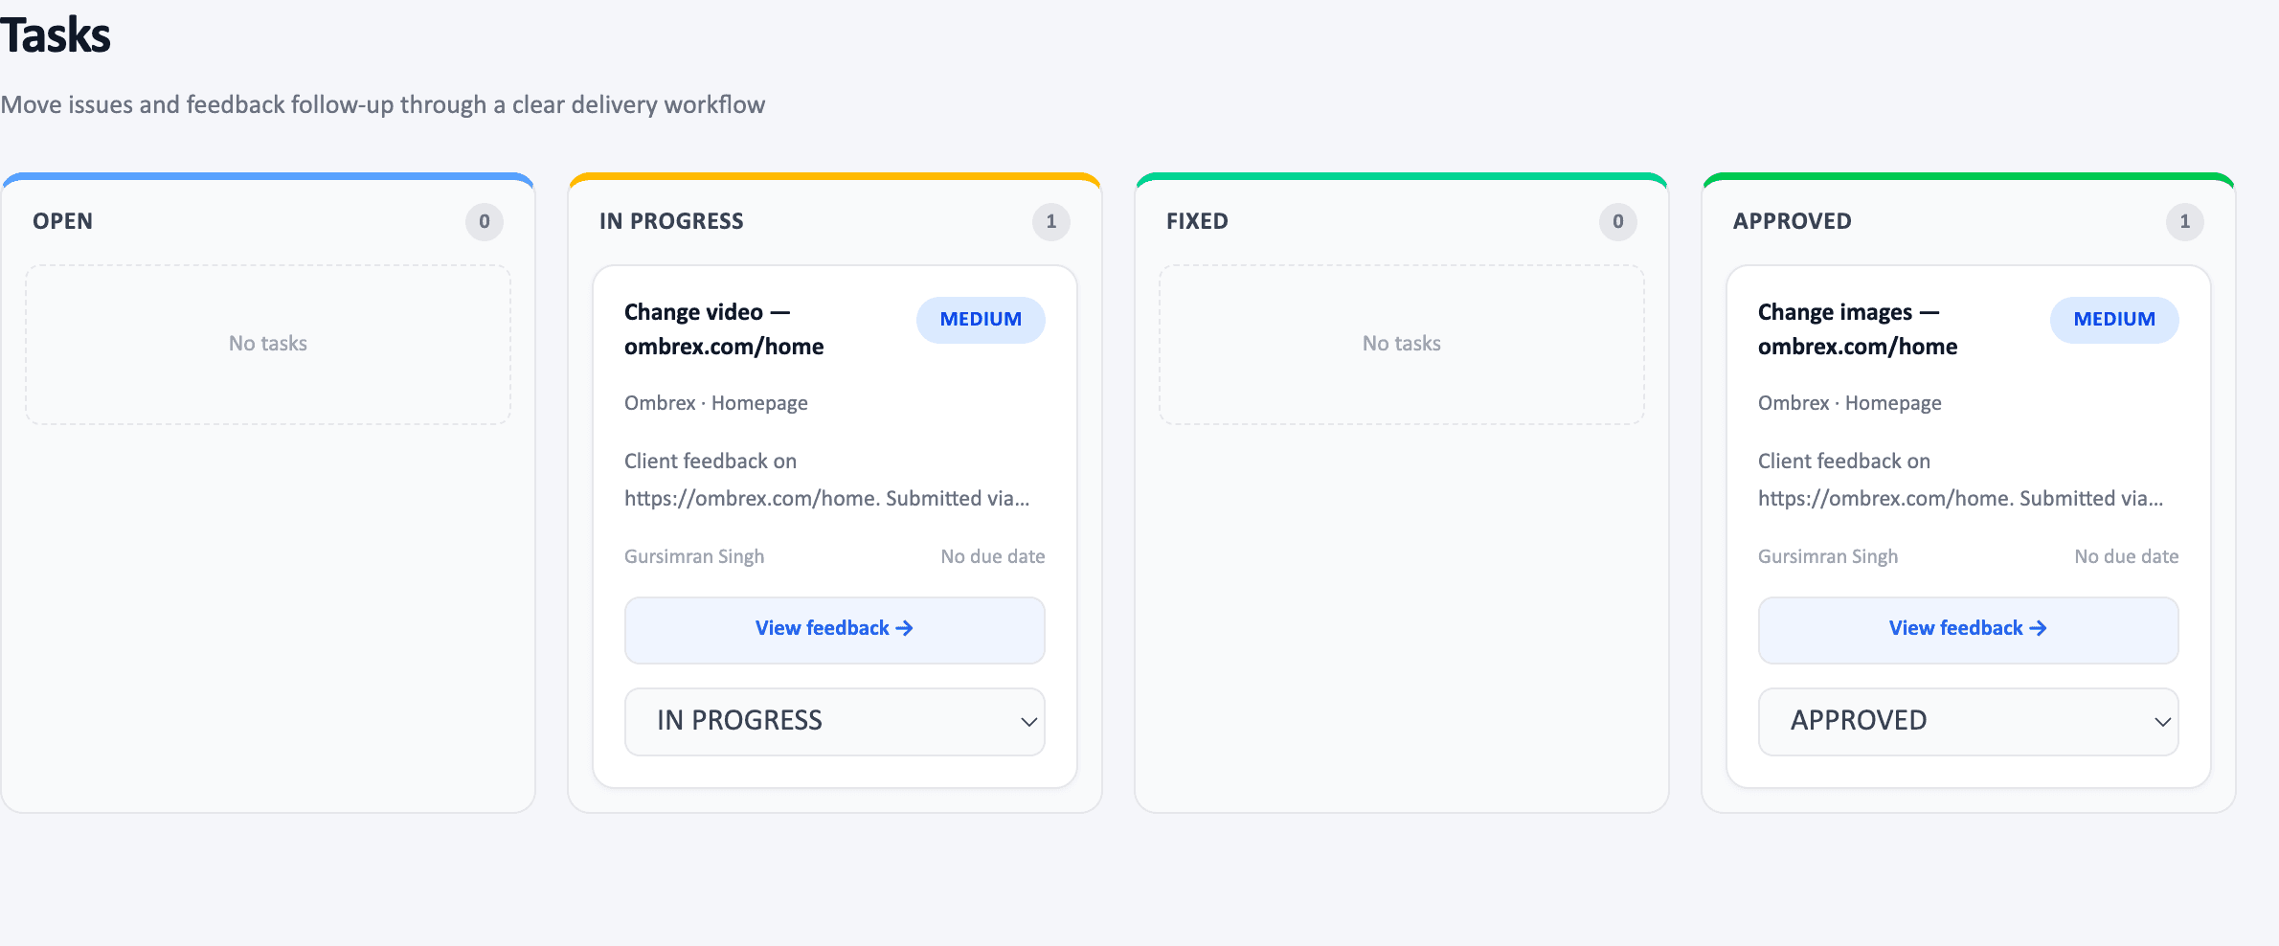Select the FIXED column header
Screen dimensions: 2279x946
pyautogui.click(x=1196, y=221)
